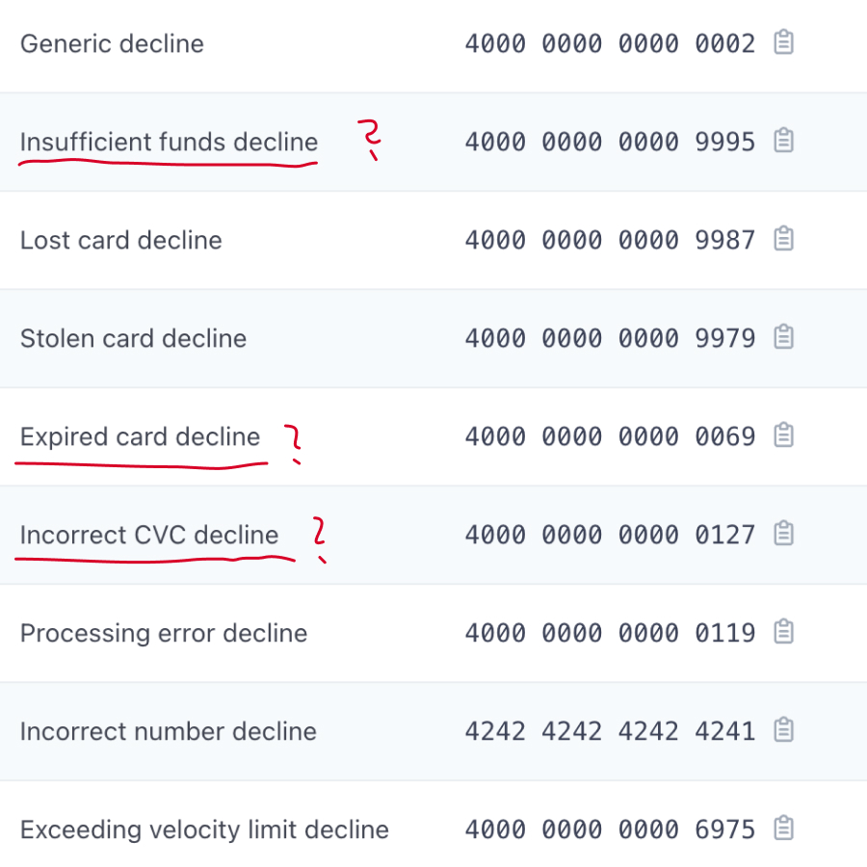Click card number ending in 9979

610,339
